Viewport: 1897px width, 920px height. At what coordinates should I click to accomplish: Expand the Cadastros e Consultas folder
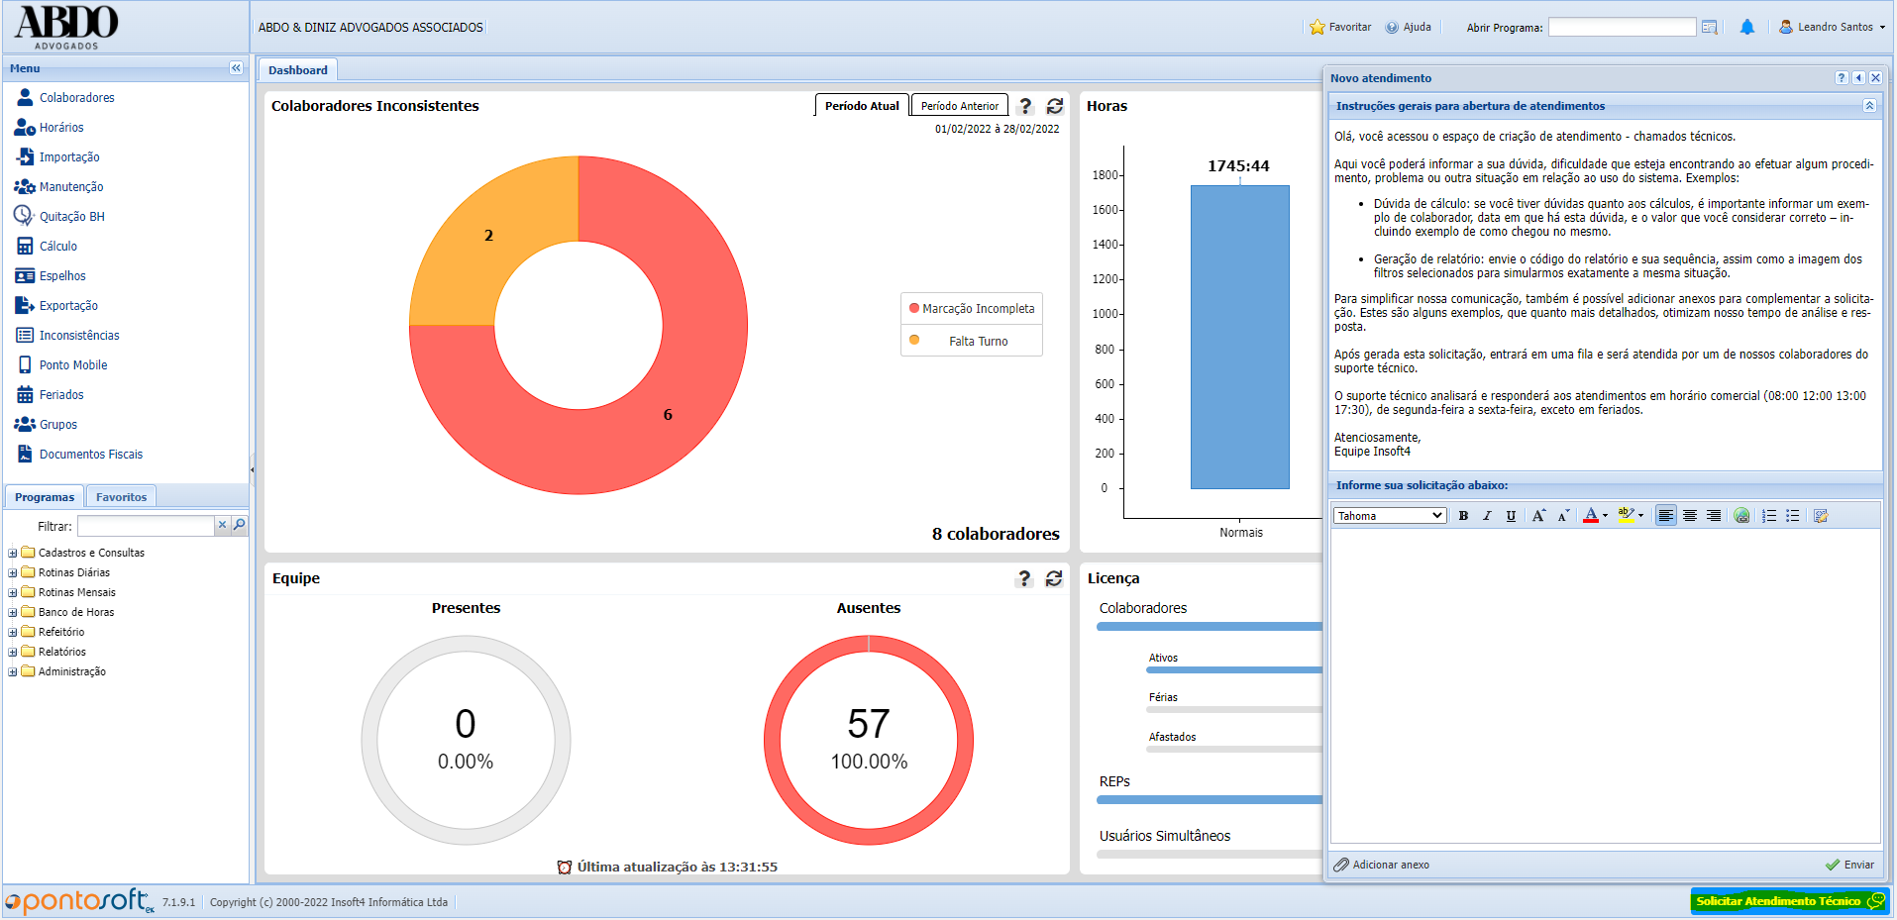click(x=13, y=554)
